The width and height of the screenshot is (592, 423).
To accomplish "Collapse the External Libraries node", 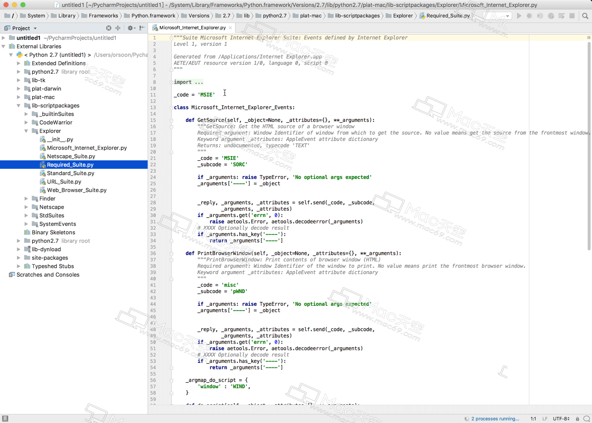I will click(x=3, y=46).
